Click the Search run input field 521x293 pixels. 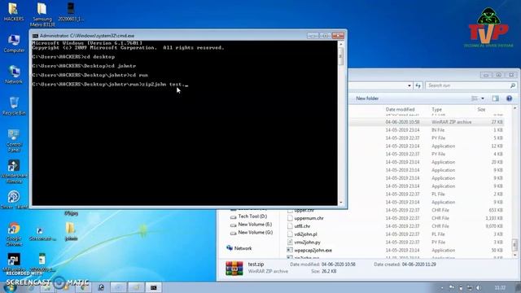(471, 85)
